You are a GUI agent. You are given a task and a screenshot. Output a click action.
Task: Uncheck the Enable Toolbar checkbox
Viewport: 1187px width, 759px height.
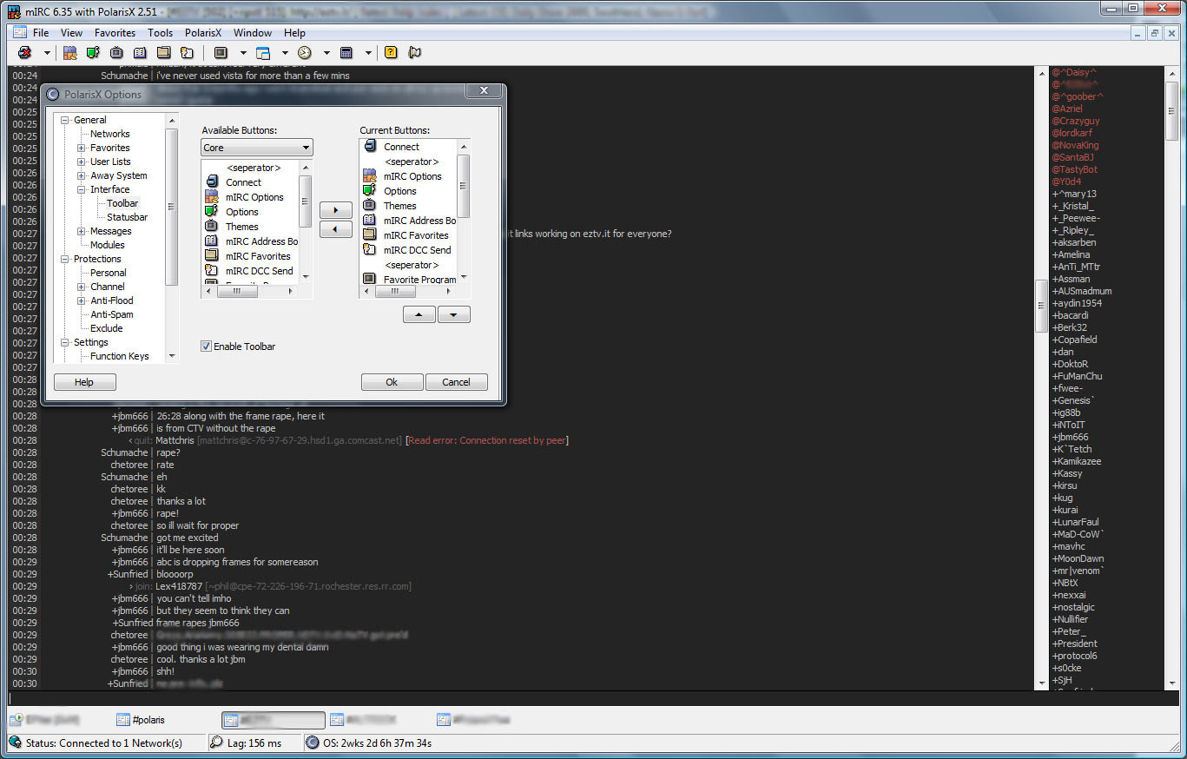click(206, 346)
